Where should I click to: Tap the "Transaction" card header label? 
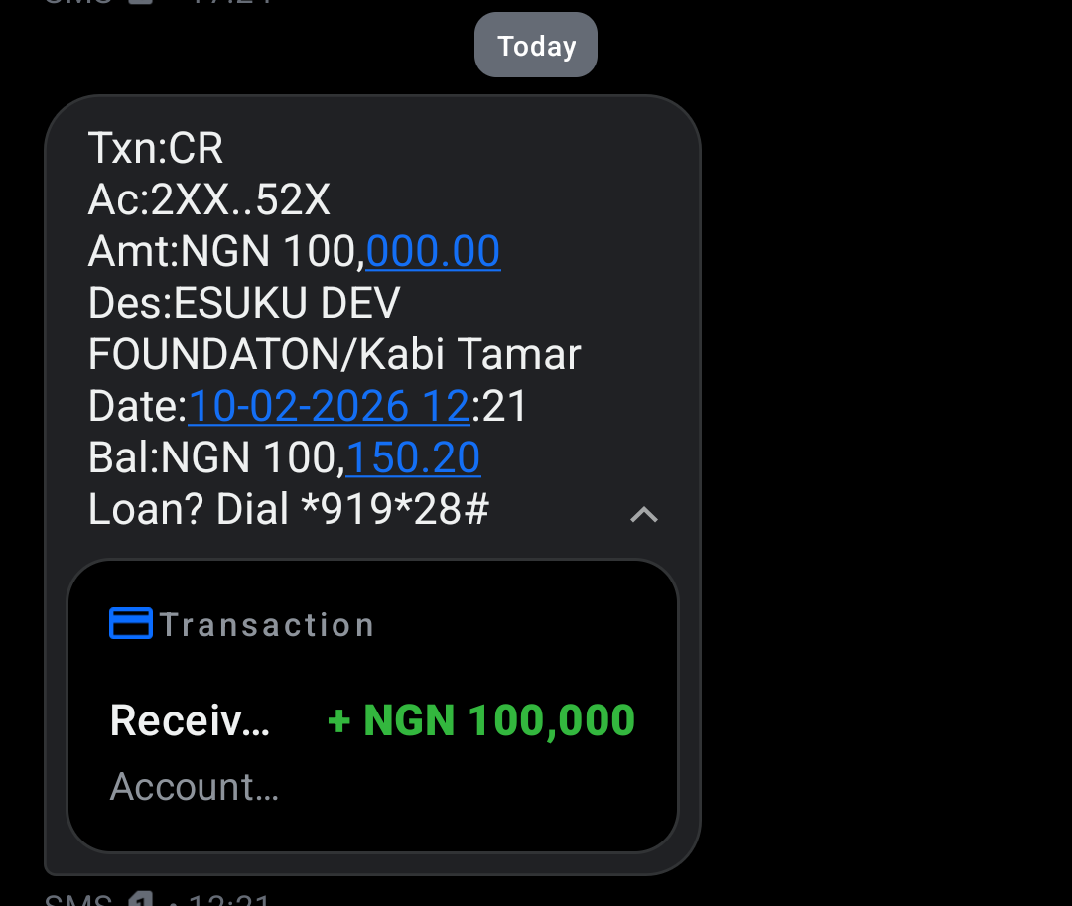[267, 625]
